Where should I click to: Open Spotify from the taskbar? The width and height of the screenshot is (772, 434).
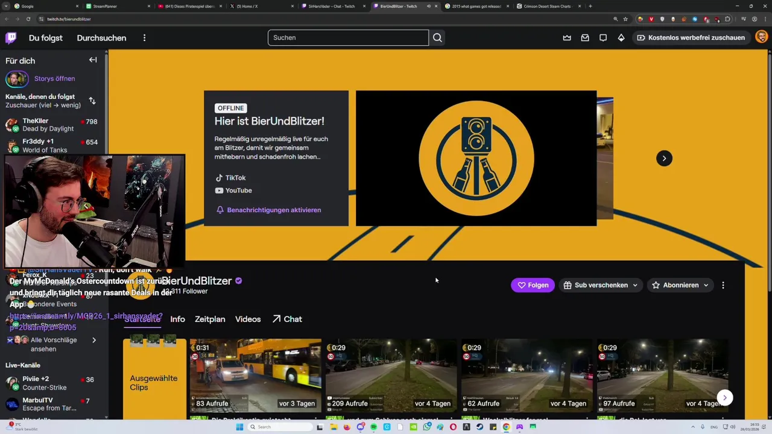pyautogui.click(x=373, y=427)
